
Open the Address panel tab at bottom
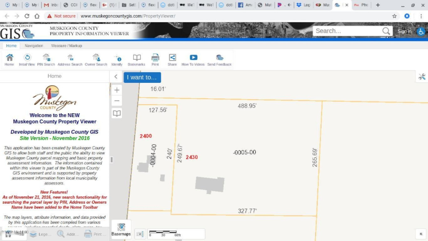click(x=68, y=234)
